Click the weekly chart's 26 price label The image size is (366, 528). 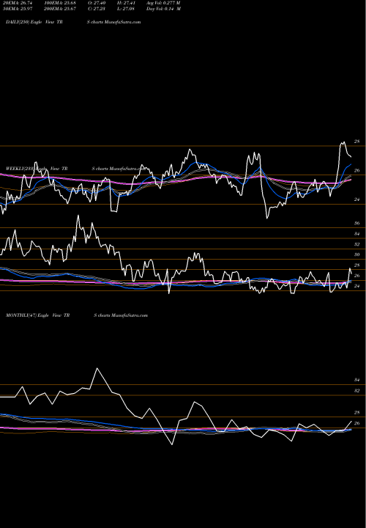[x=357, y=276]
